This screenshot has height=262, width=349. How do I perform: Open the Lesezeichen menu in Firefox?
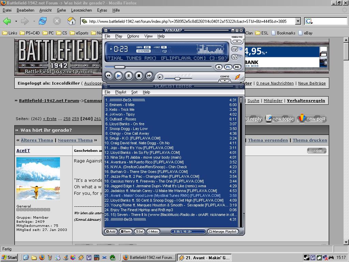pyautogui.click(x=81, y=10)
